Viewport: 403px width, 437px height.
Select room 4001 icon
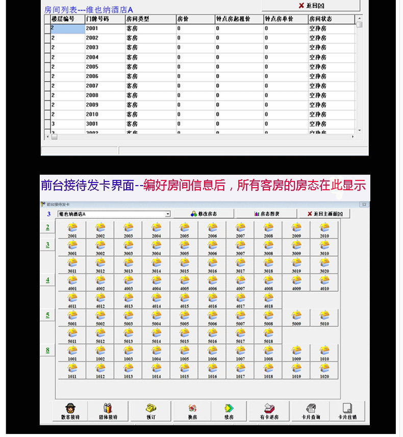(72, 282)
